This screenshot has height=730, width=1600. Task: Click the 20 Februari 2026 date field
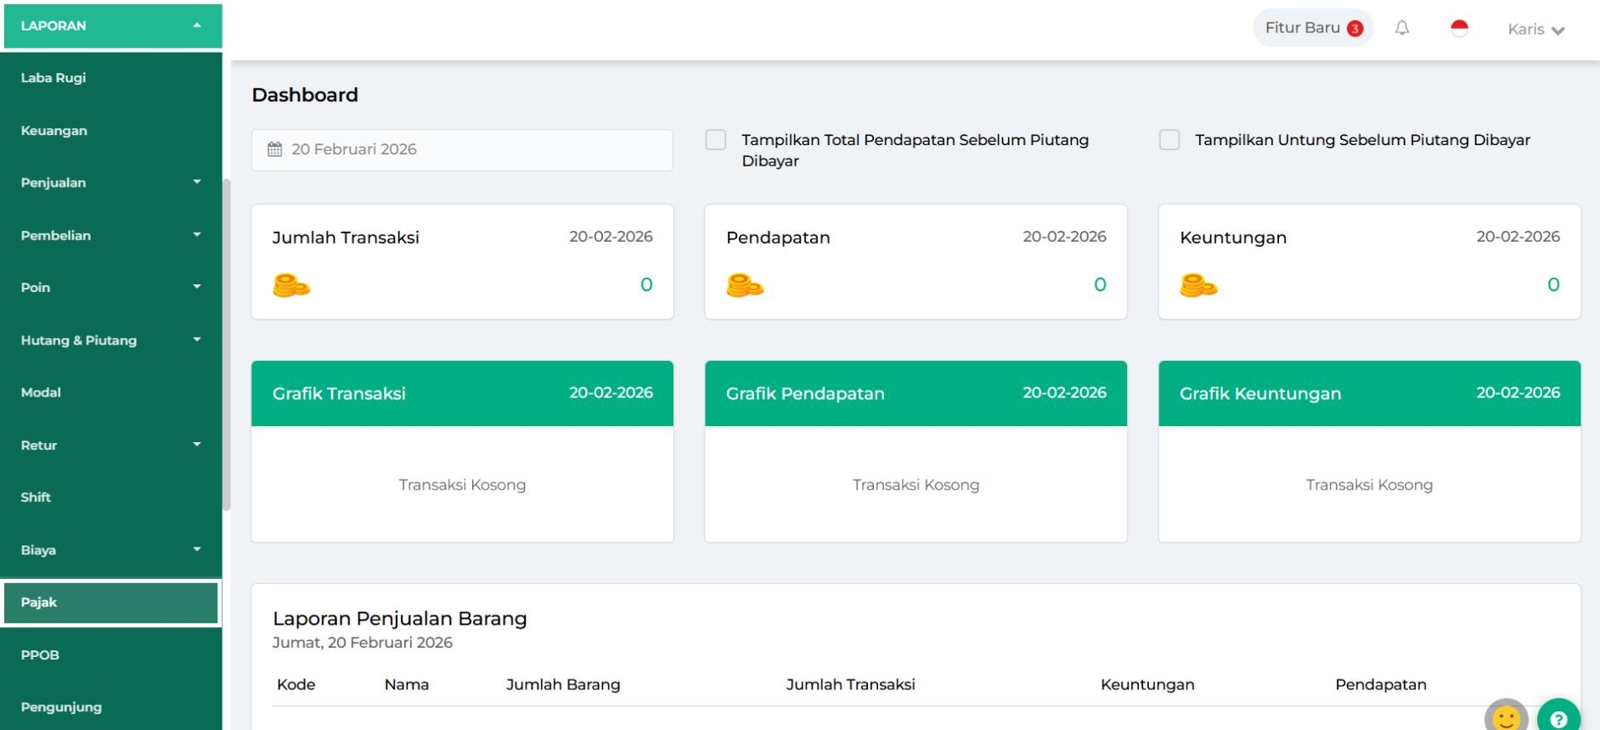point(462,149)
